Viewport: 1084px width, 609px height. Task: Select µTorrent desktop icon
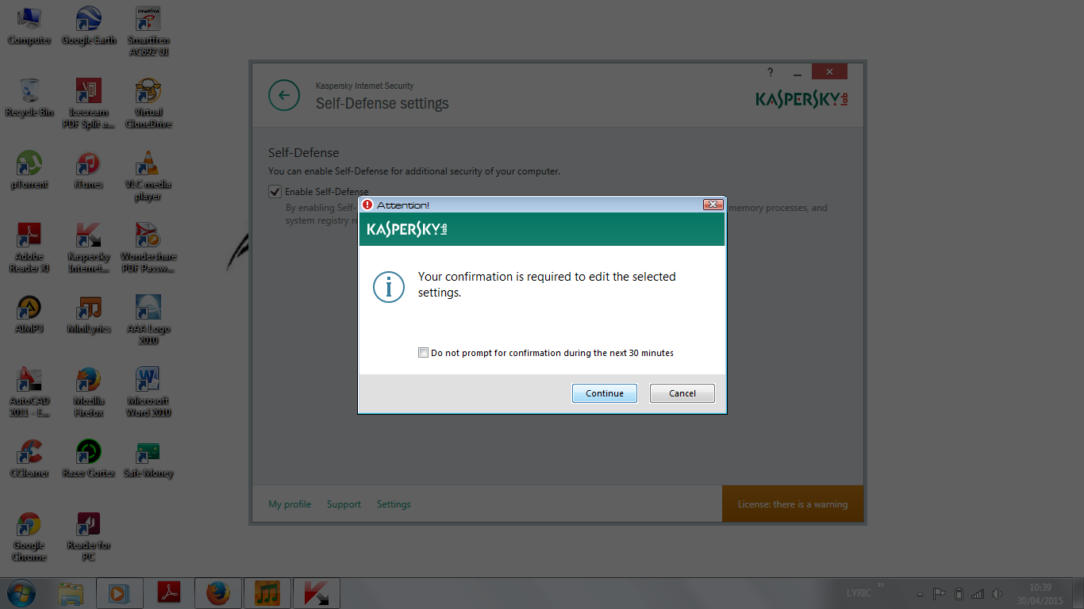[29, 170]
